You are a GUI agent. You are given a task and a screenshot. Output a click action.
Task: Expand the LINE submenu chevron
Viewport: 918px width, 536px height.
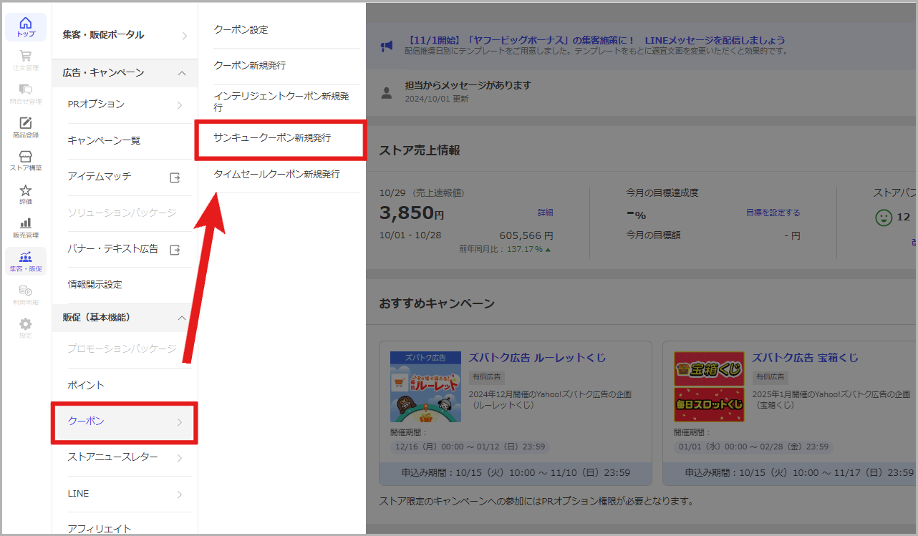point(179,494)
